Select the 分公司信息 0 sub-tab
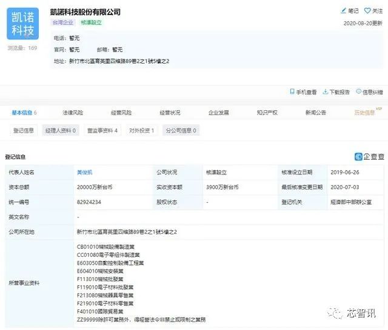 pyautogui.click(x=181, y=130)
